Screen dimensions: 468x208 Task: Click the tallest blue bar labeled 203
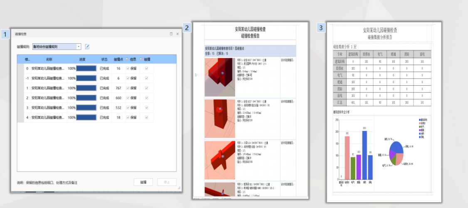(365, 155)
